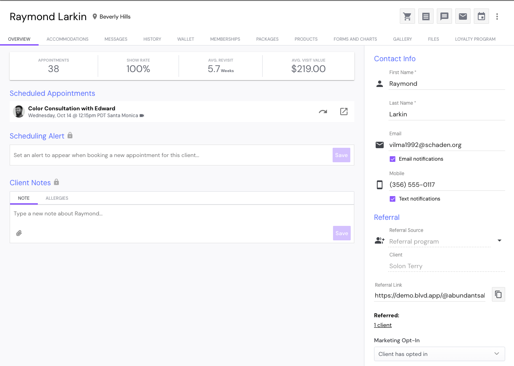The height and width of the screenshot is (366, 514).
Task: Click the referral Client field Solon Terry
Action: [x=447, y=266]
